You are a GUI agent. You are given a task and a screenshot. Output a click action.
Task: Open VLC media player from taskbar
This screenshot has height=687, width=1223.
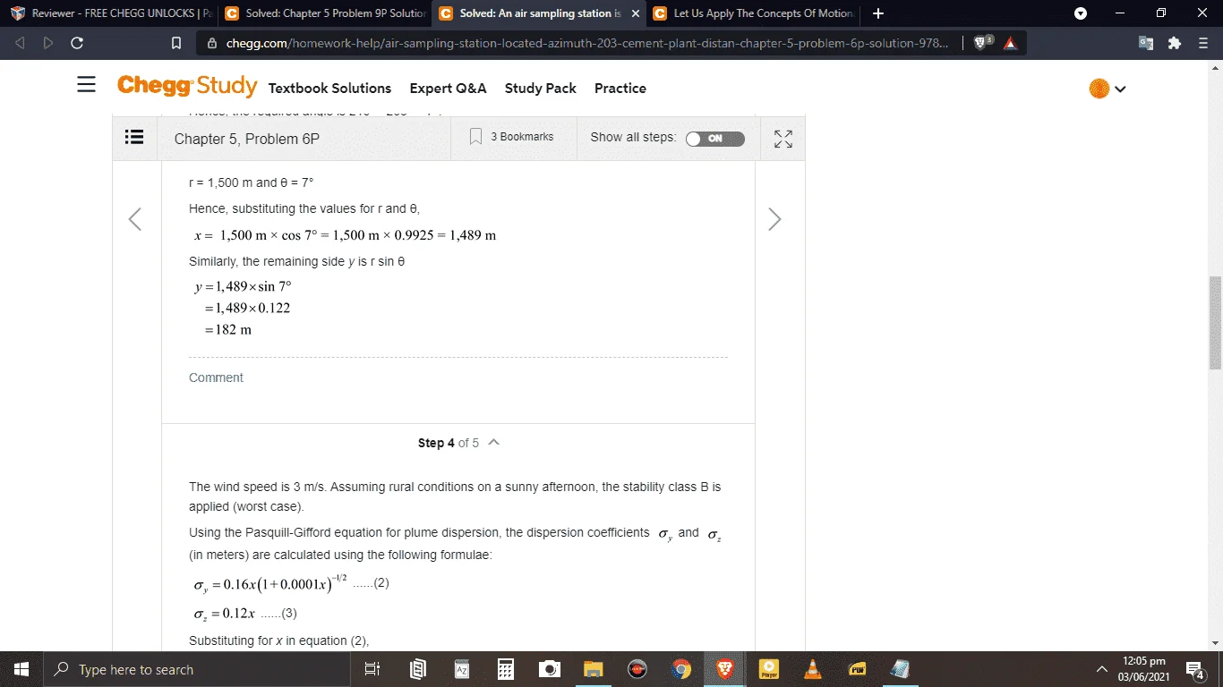[813, 669]
